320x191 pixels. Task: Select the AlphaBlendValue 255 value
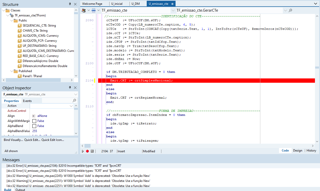pyautogui.click(x=35, y=131)
